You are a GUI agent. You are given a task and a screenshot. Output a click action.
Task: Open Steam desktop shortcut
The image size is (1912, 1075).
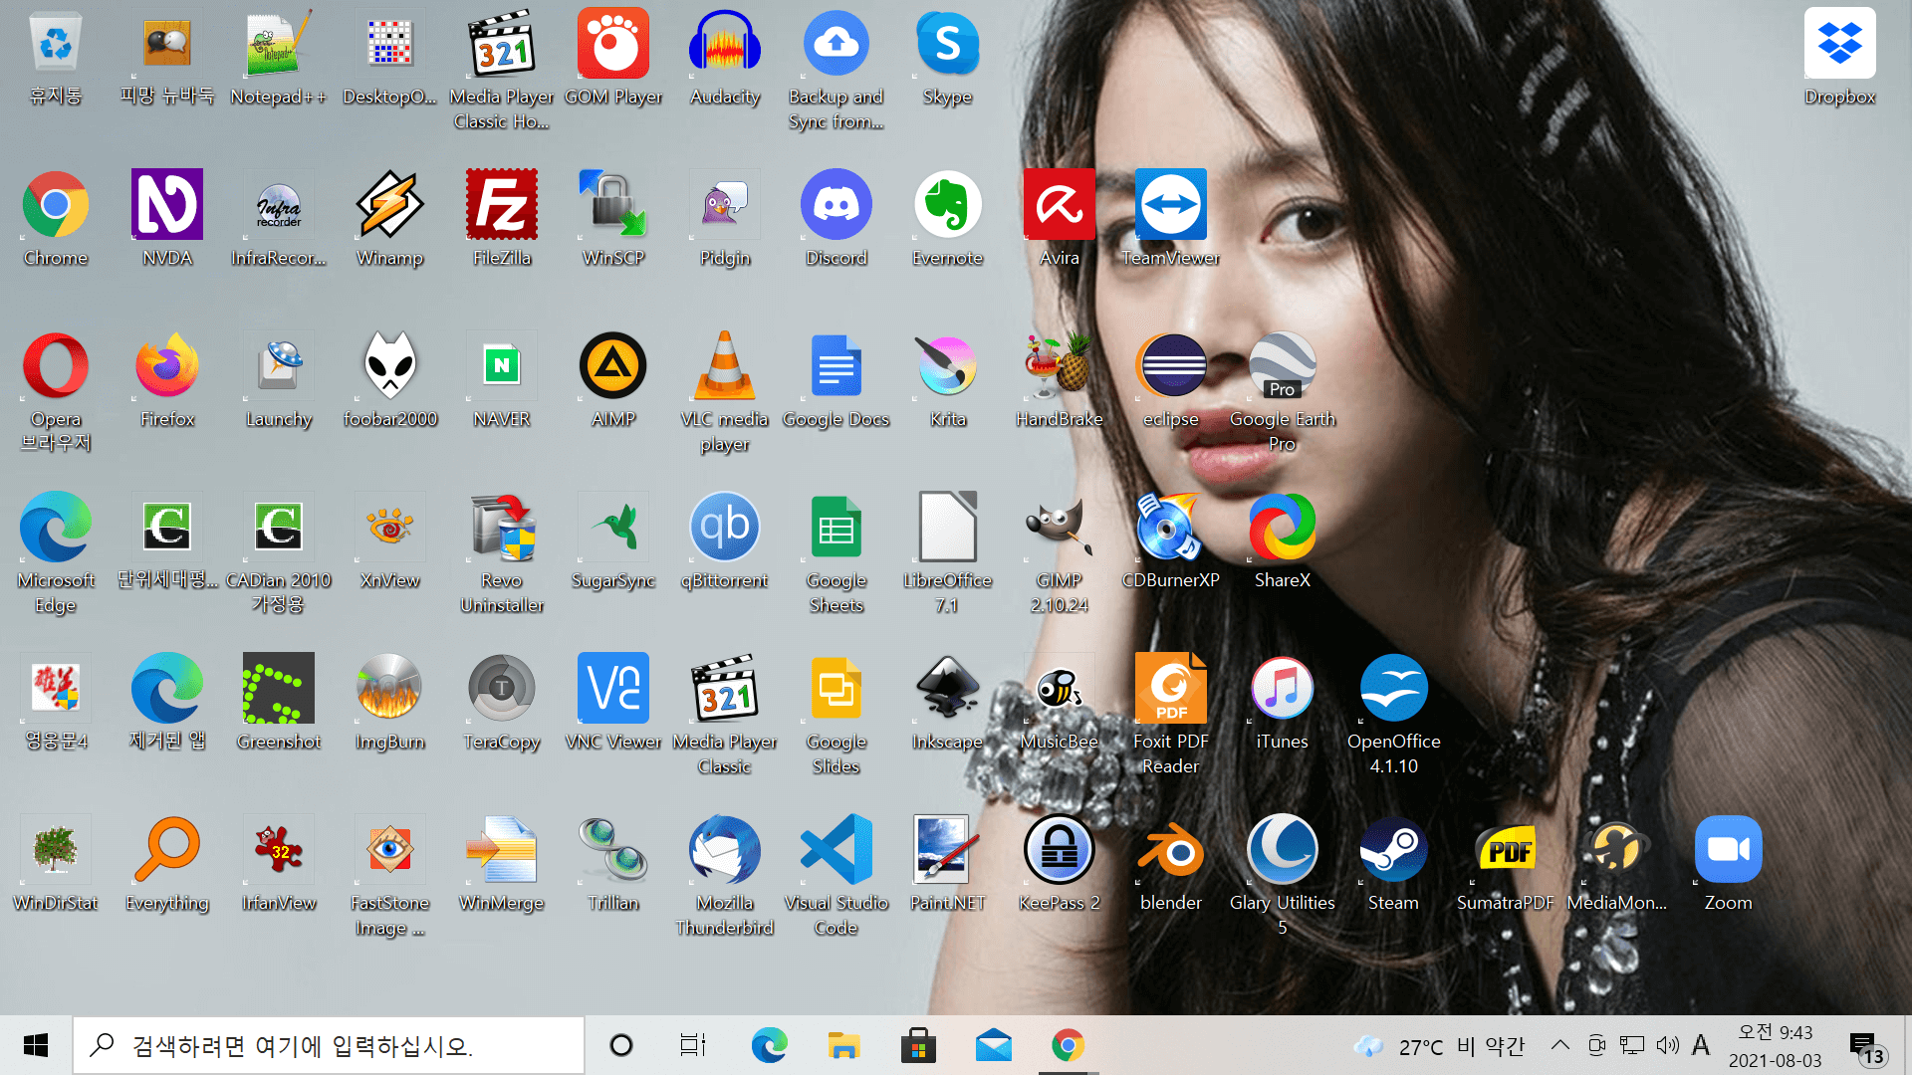pos(1393,864)
